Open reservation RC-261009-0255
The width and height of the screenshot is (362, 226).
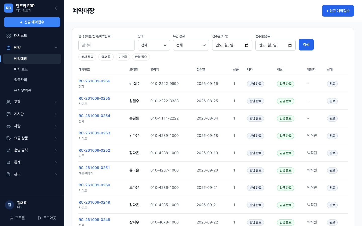coord(94,98)
